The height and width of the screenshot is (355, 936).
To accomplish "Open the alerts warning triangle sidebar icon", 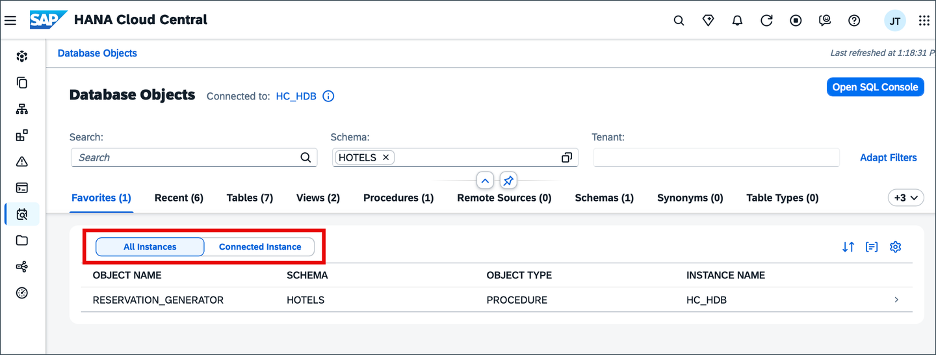I will tap(22, 161).
